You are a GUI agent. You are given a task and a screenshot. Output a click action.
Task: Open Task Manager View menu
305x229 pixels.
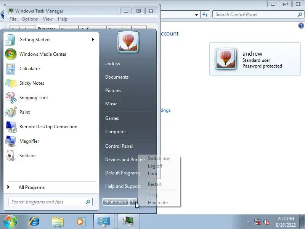[48, 19]
